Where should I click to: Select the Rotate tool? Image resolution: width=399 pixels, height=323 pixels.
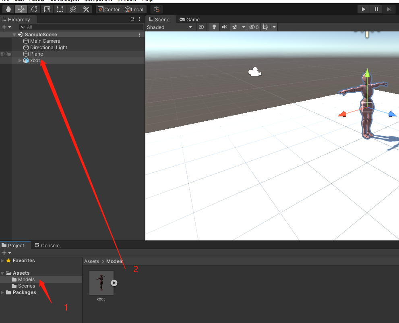coord(34,9)
